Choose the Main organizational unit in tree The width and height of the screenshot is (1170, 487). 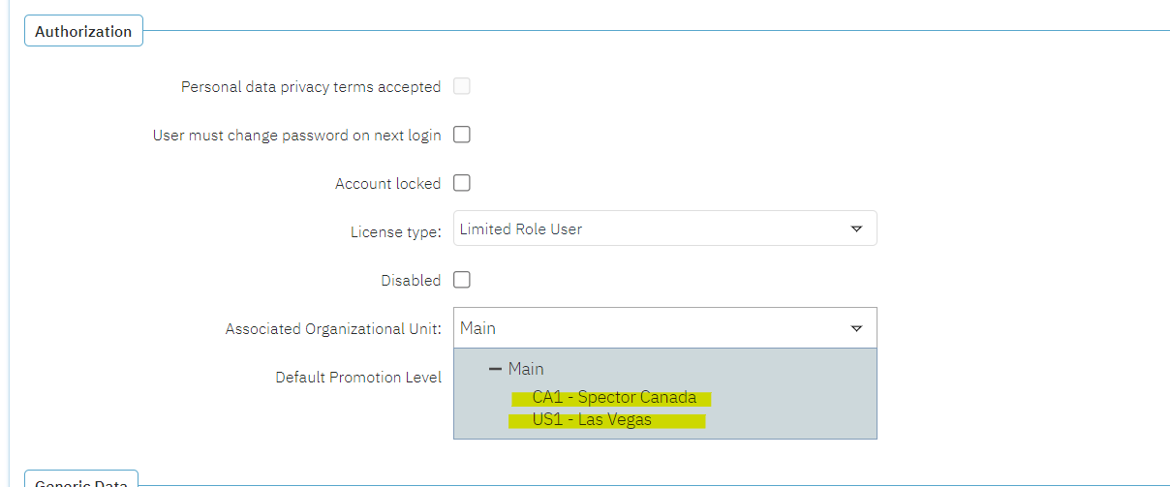click(x=526, y=369)
